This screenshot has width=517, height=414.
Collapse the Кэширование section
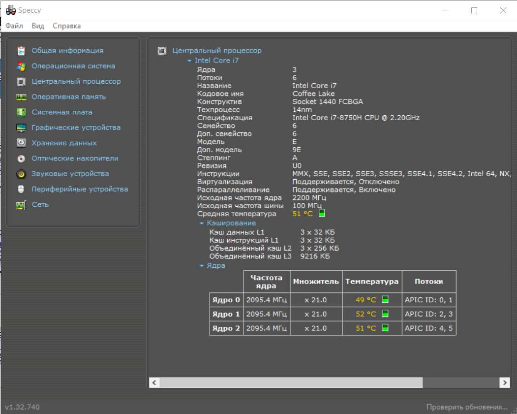(x=202, y=223)
